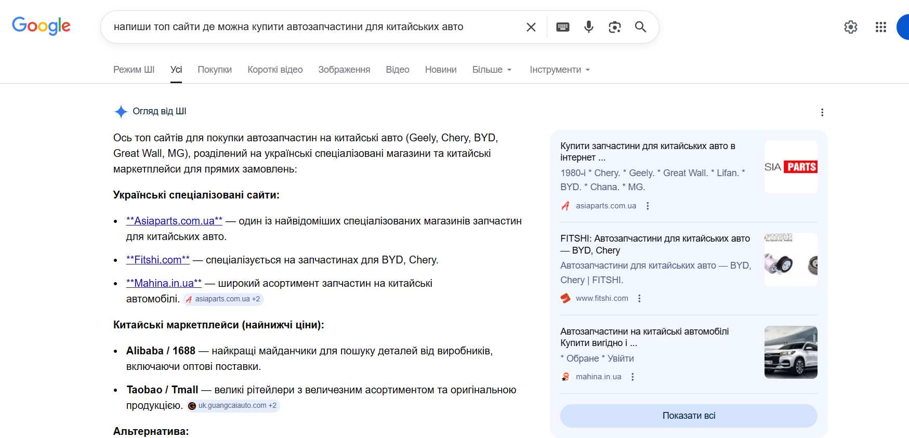Open search by image lens icon
The height and width of the screenshot is (438, 909).
pos(614,27)
